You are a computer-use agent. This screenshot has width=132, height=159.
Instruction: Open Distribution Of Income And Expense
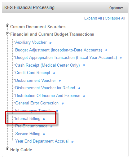coord(48,96)
